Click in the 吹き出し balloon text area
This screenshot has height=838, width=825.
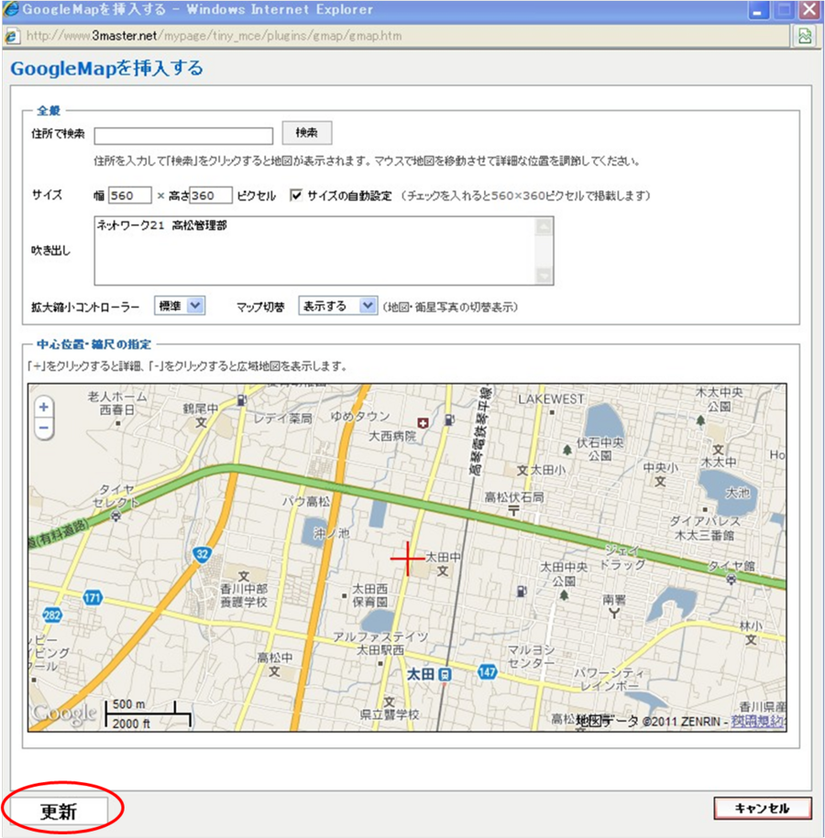(x=324, y=251)
